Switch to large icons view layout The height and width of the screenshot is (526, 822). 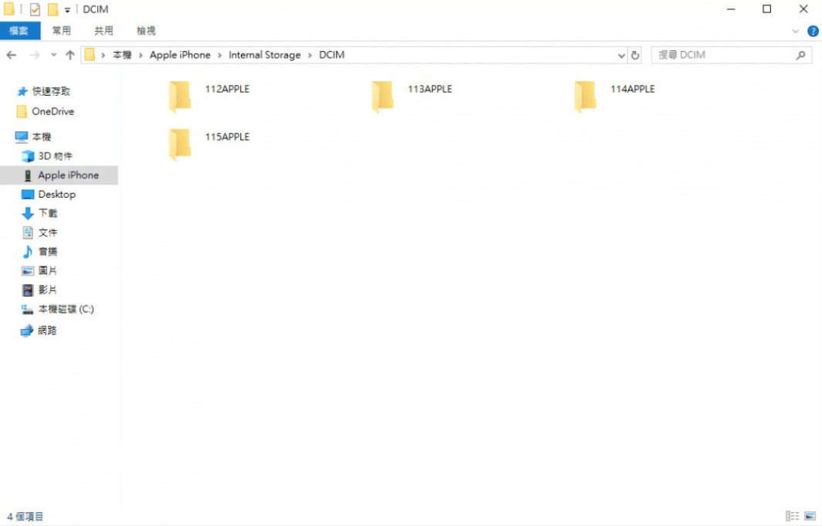point(810,516)
